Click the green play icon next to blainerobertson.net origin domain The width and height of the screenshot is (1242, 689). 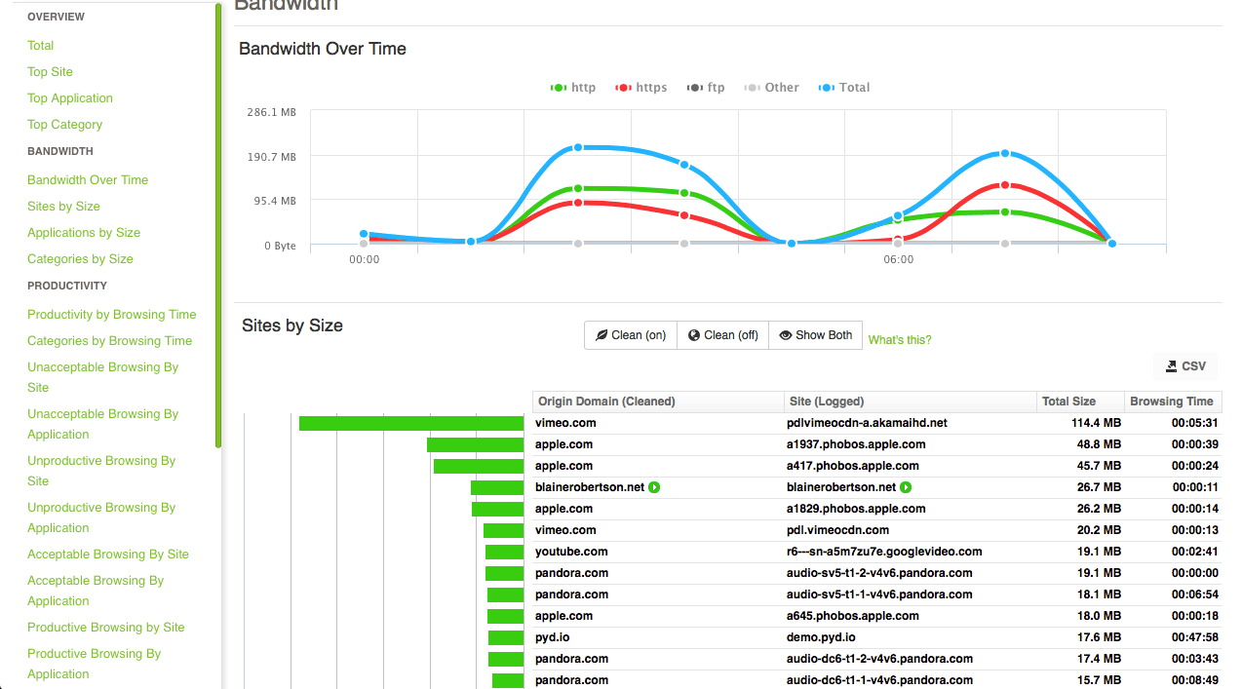655,487
